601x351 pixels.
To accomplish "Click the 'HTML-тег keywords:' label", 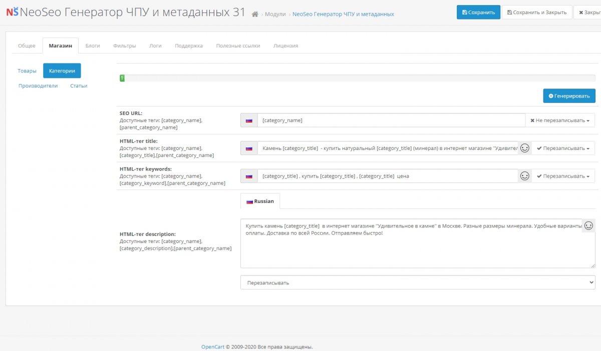I will 146,169.
